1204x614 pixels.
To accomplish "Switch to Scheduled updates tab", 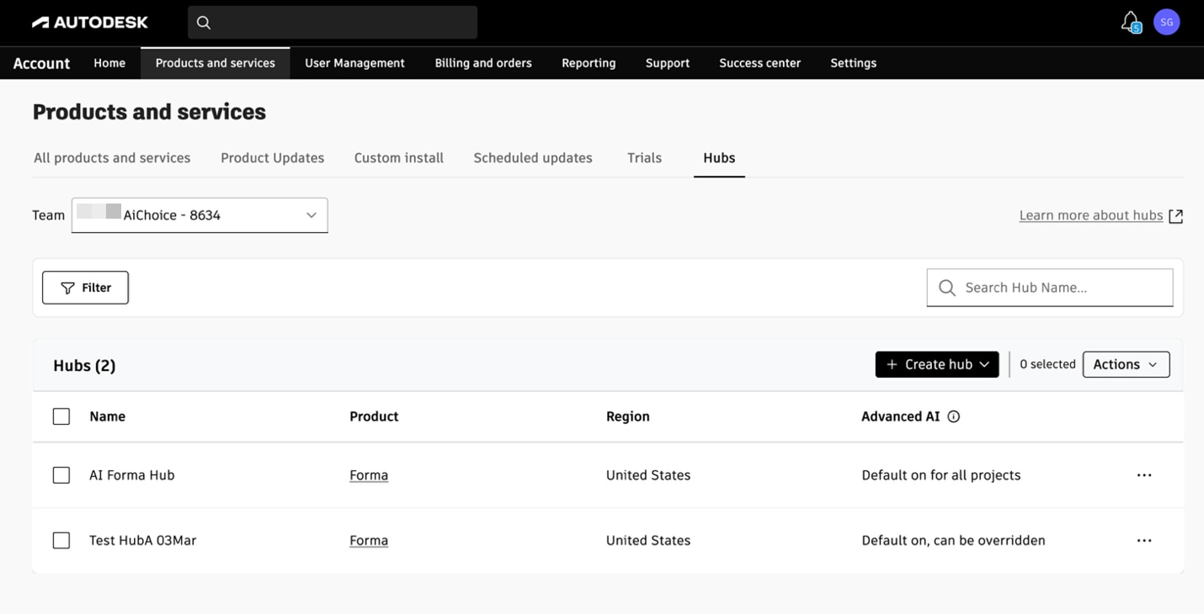I will (533, 158).
